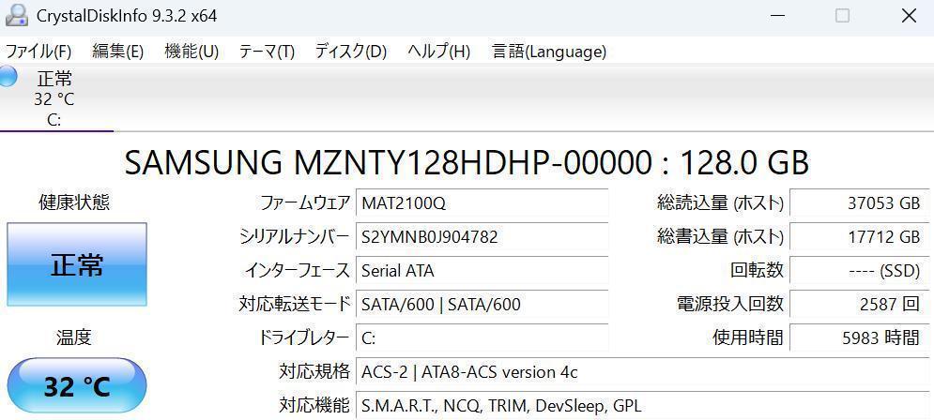The width and height of the screenshot is (934, 420).
Task: Click the 正常 health status button
Action: tap(77, 264)
